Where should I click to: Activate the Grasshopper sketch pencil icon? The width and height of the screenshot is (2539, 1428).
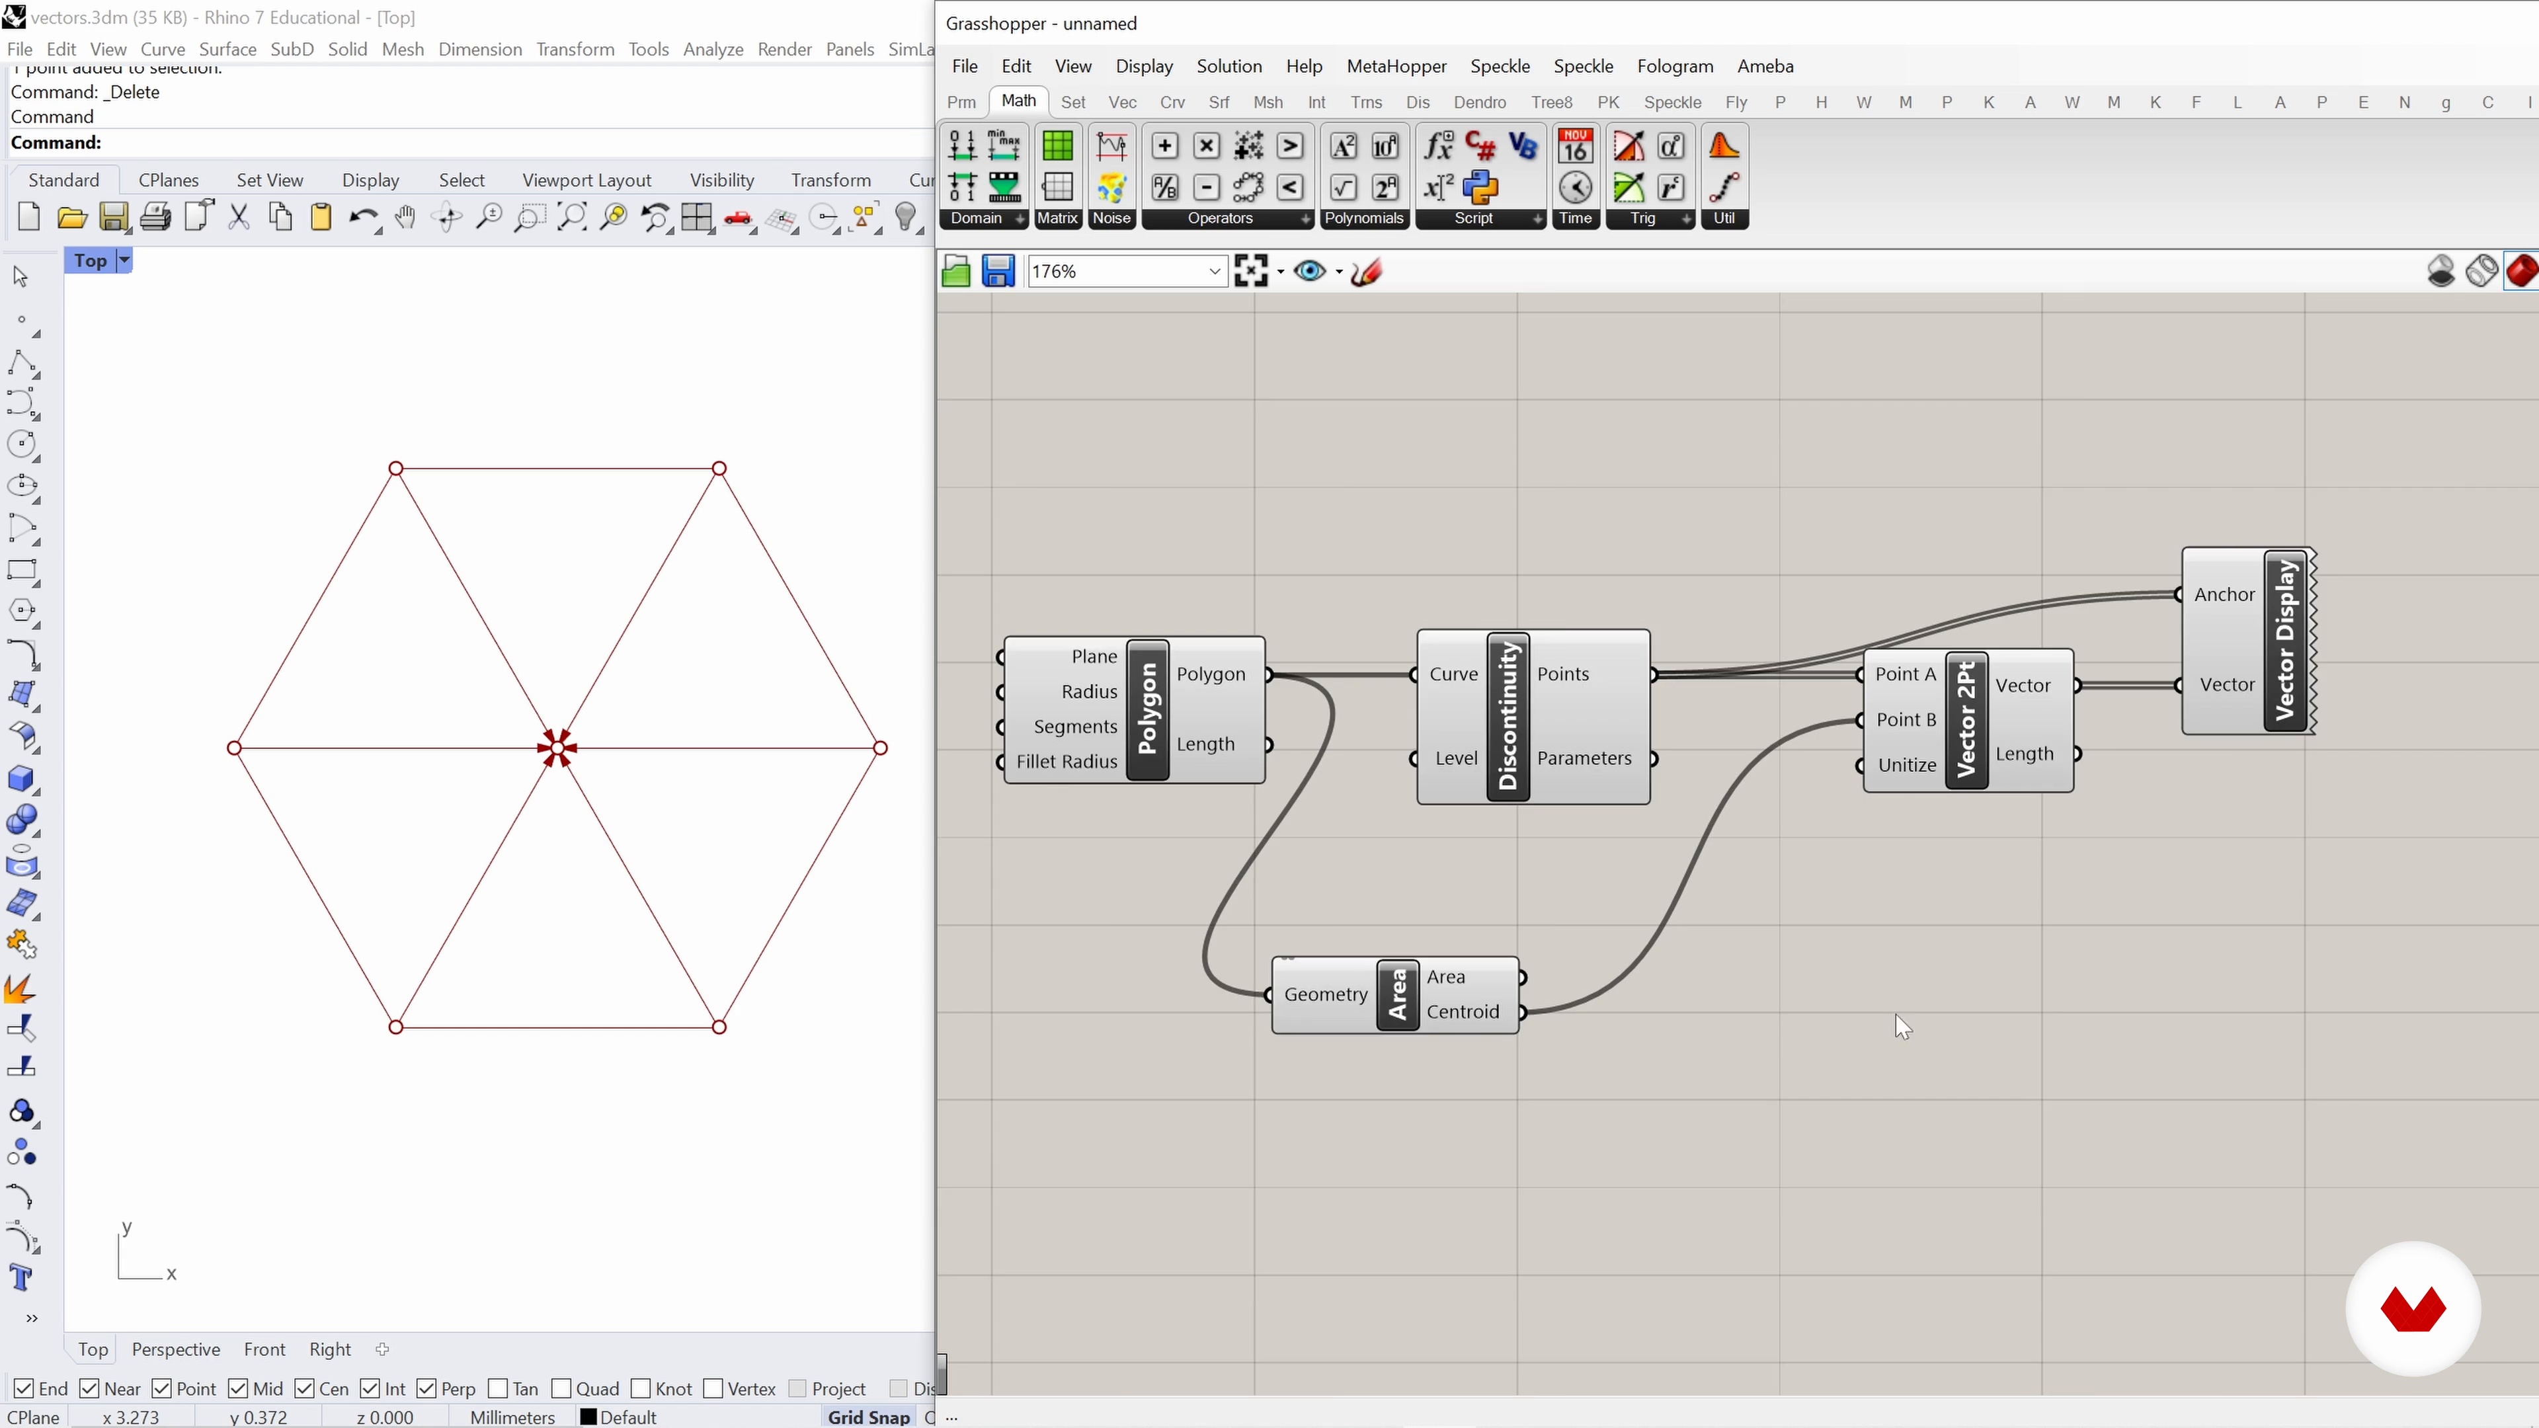tap(1367, 271)
